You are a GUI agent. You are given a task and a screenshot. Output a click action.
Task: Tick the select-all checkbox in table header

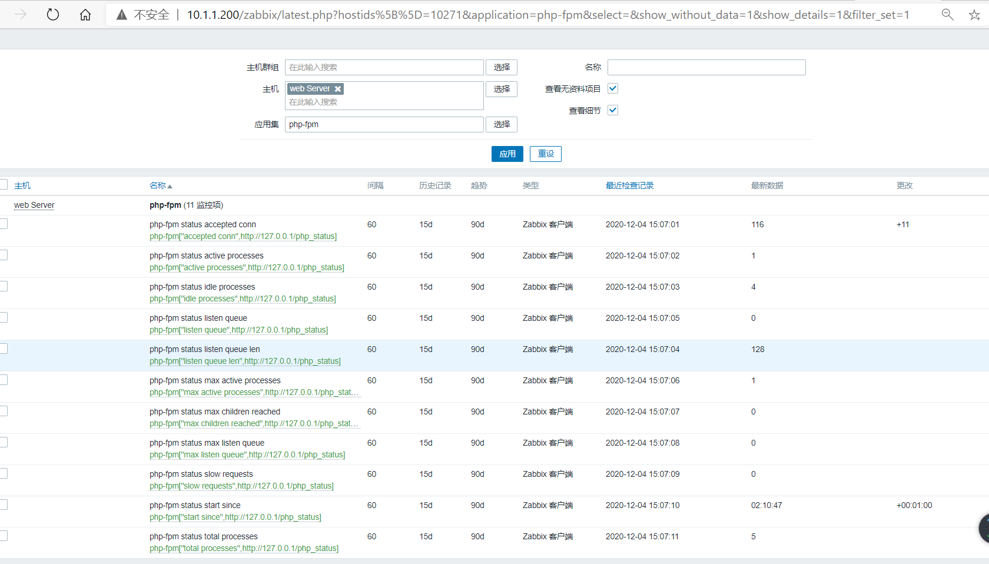pos(4,185)
